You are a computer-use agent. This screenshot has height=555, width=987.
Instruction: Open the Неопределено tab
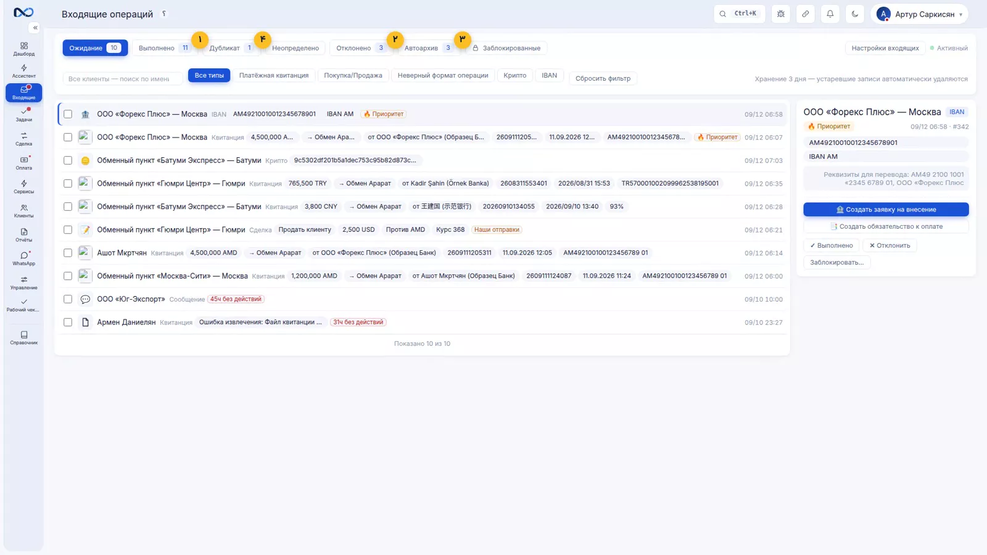click(295, 48)
